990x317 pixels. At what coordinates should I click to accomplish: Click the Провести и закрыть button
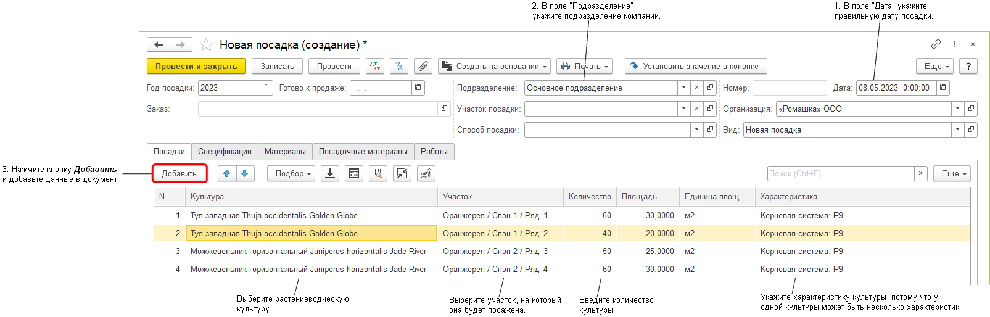click(x=196, y=66)
